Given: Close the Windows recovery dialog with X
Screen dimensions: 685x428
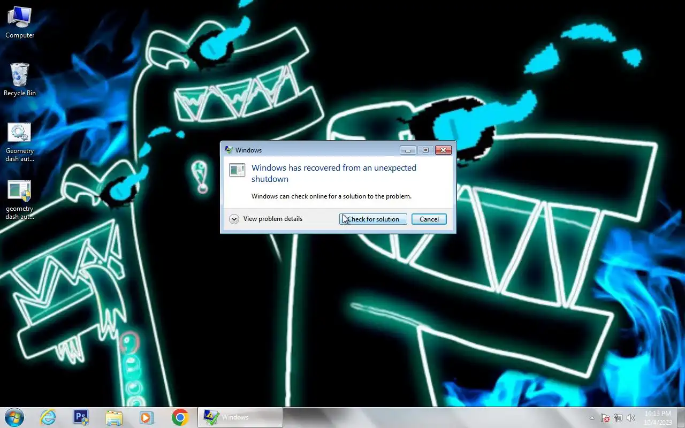Looking at the screenshot, I should coord(443,150).
